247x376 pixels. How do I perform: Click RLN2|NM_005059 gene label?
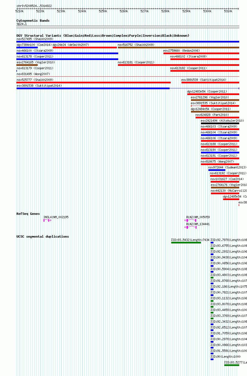(x=198, y=217)
